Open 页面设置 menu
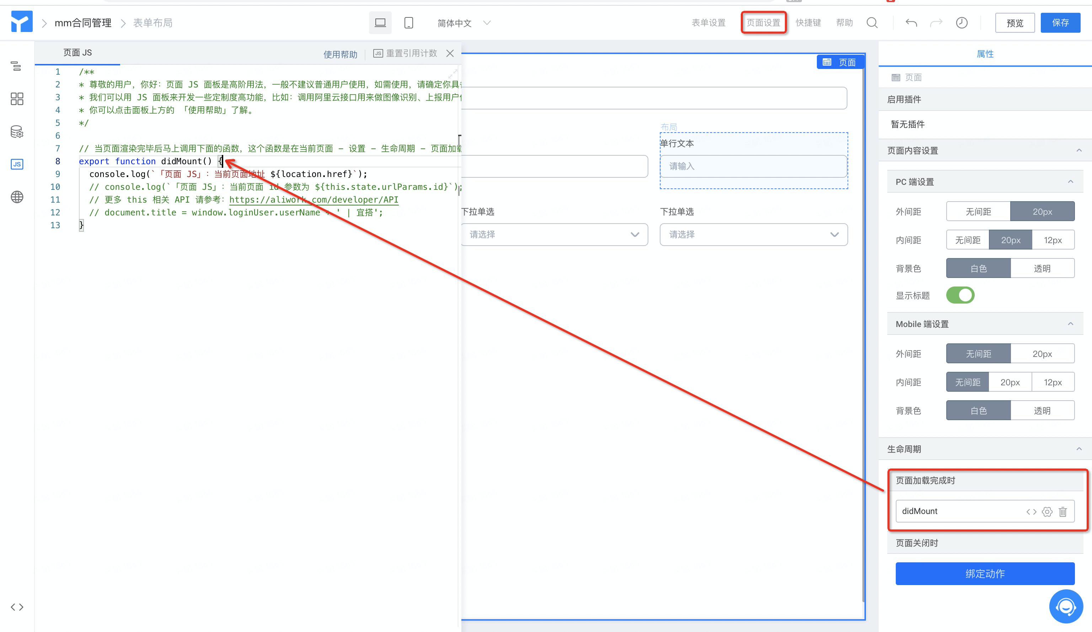1092x632 pixels. (x=764, y=22)
